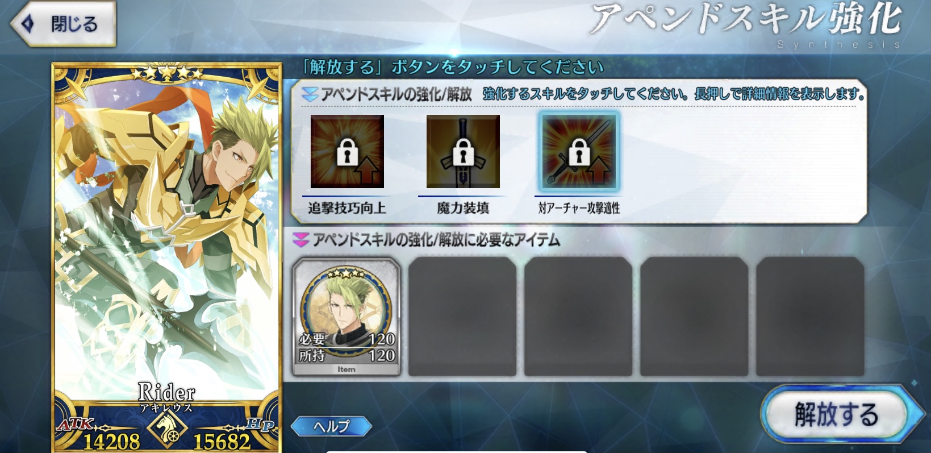Click the back arrow on 閉じる button
The height and width of the screenshot is (453, 931).
click(x=27, y=24)
